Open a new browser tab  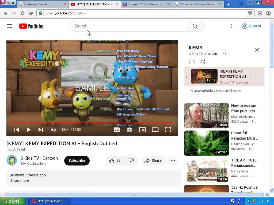coord(229,4)
